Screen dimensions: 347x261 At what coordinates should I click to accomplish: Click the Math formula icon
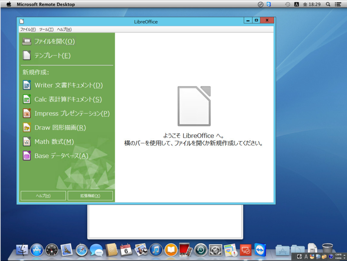[27, 142]
